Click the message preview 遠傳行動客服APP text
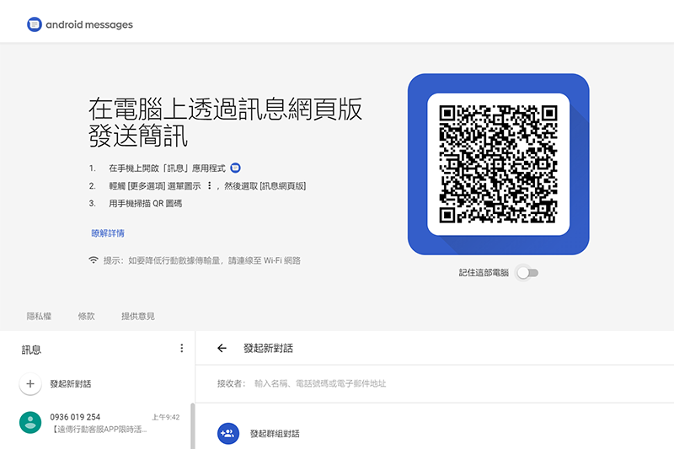Viewport: 674px width, 449px height. tap(99, 430)
